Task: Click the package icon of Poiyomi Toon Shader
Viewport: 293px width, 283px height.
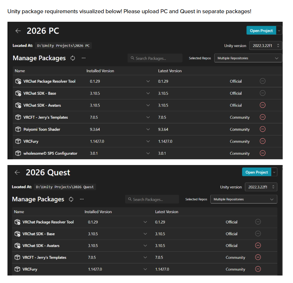Action: click(18, 129)
